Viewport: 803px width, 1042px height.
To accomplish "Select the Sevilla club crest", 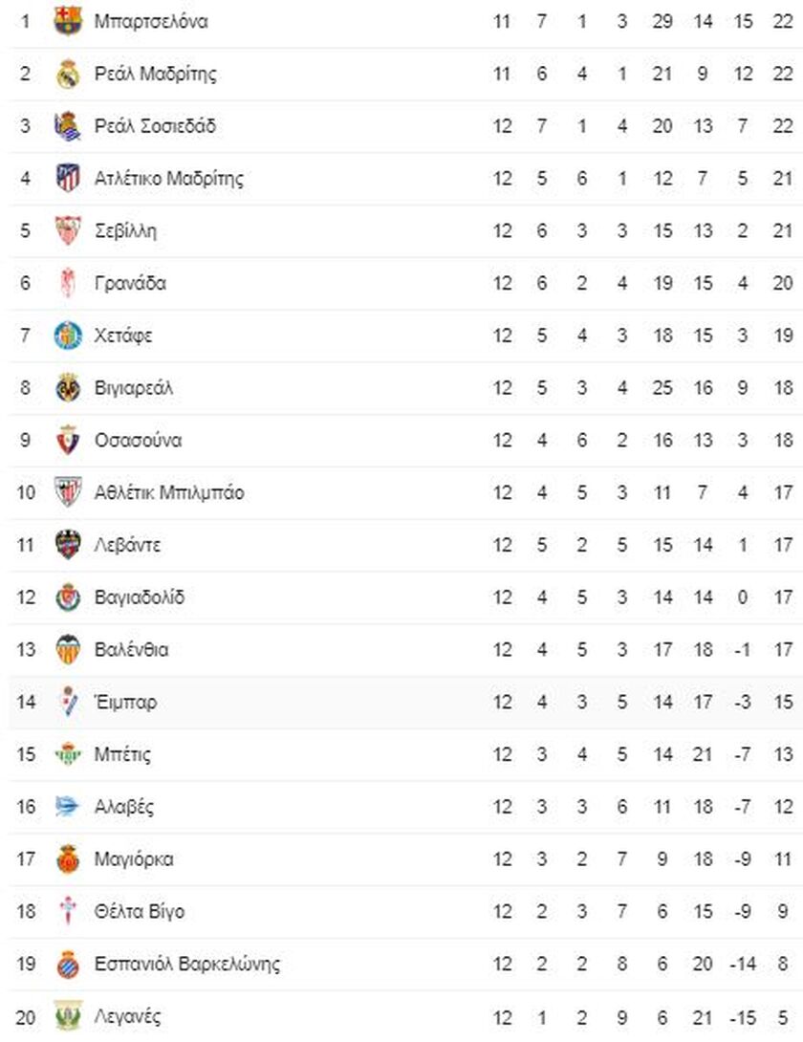I will [x=68, y=230].
